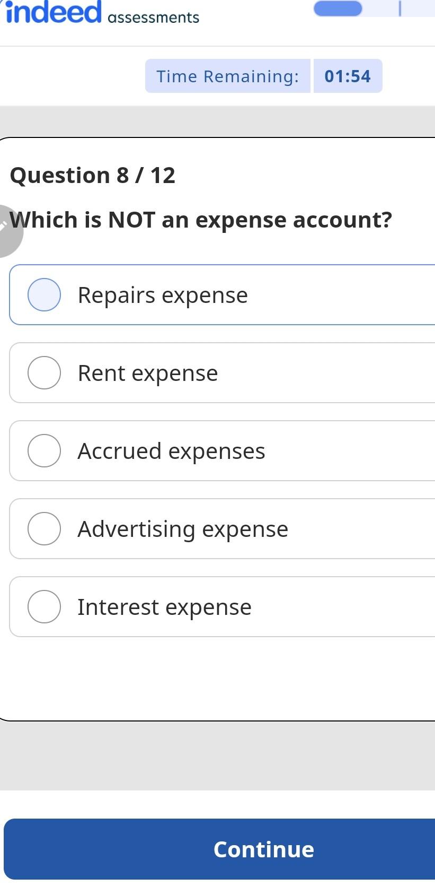Select the Repairs expense radio button
The width and height of the screenshot is (435, 895).
tap(44, 294)
